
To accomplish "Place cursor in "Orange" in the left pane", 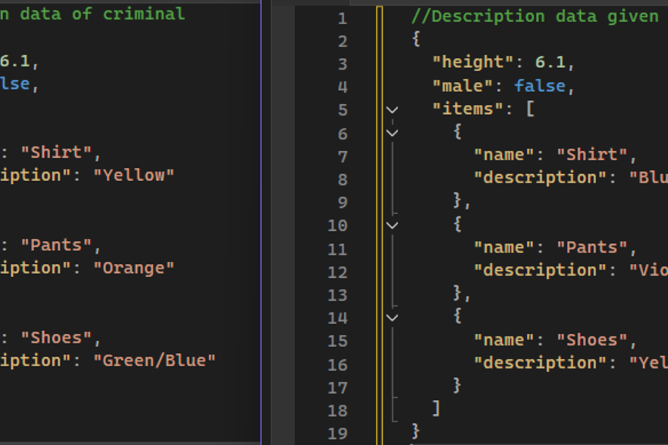I will (x=134, y=268).
